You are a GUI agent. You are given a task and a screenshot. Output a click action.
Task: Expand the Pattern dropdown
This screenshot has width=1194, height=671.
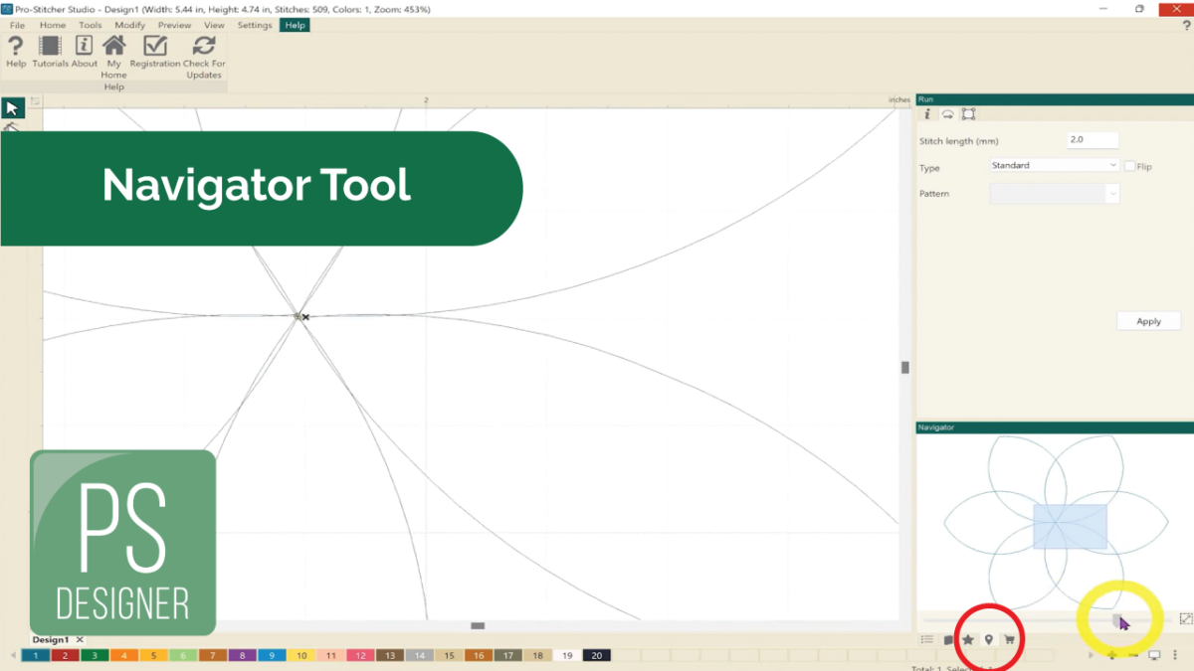(1112, 193)
